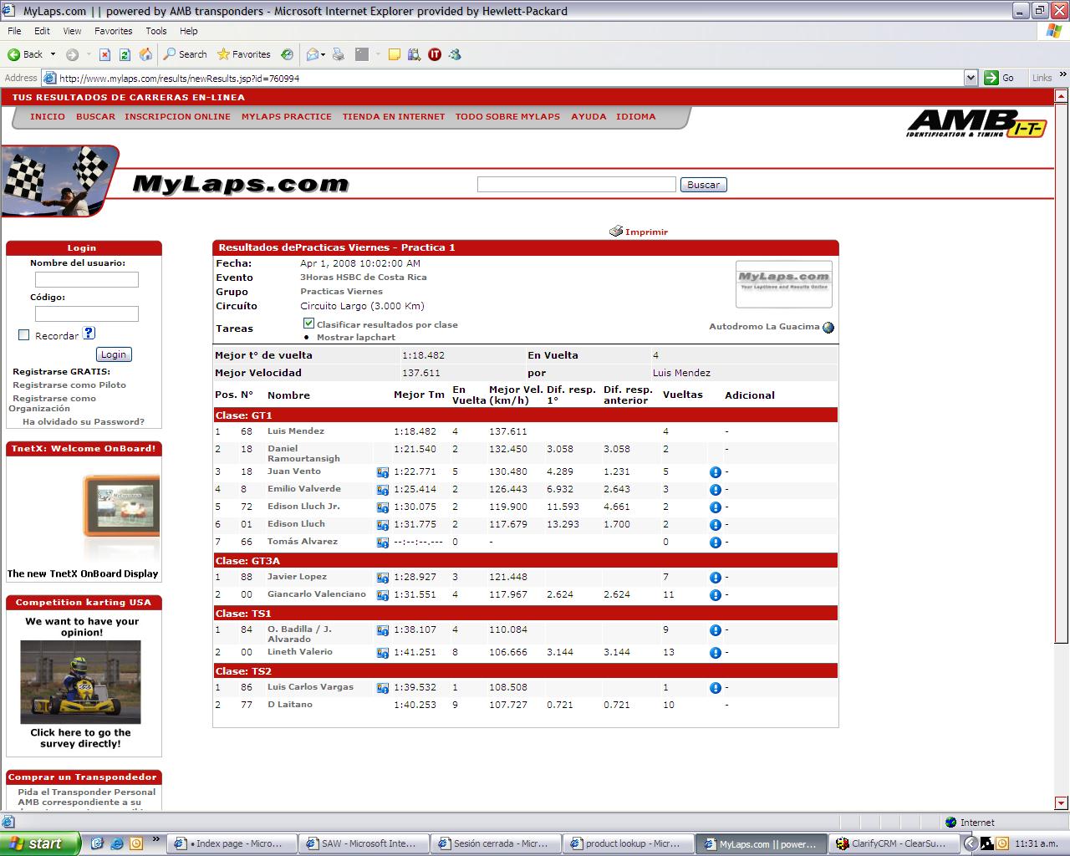Open the MYLAPS PRACTICE navigation tab
Image resolution: width=1070 pixels, height=856 pixels.
point(286,117)
